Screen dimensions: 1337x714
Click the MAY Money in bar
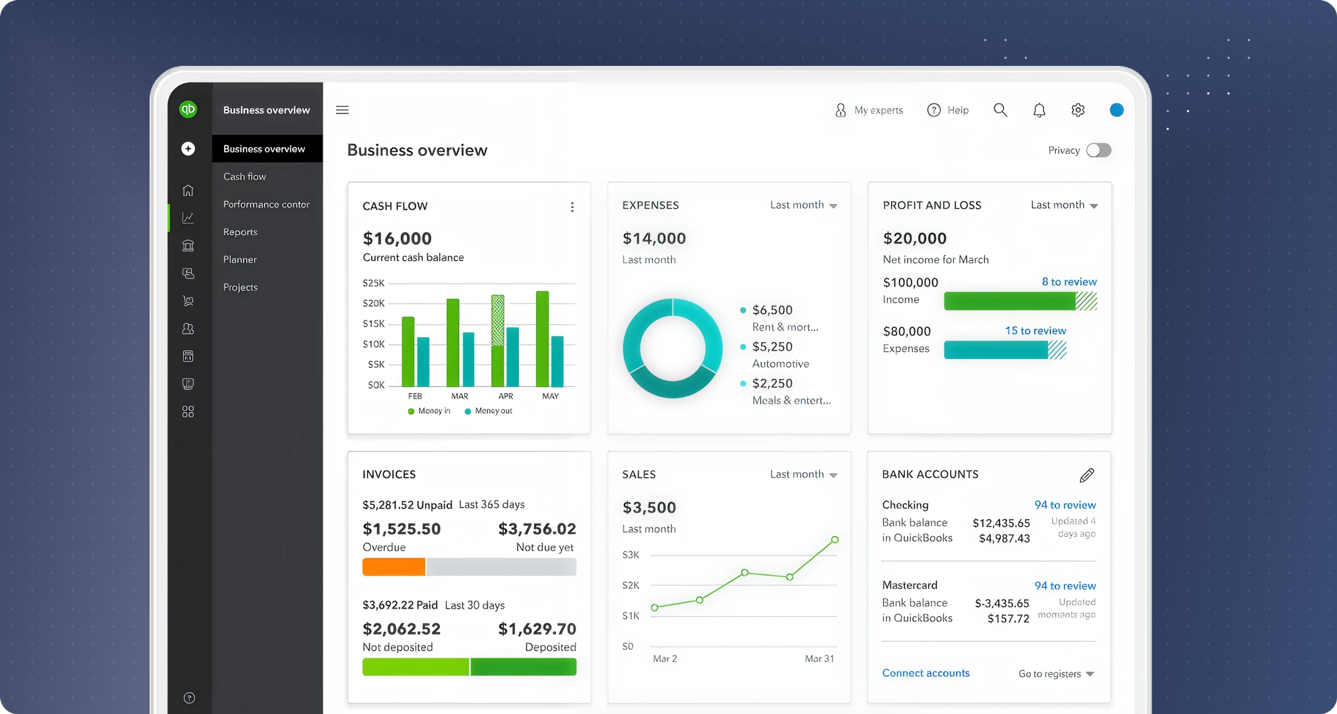542,339
